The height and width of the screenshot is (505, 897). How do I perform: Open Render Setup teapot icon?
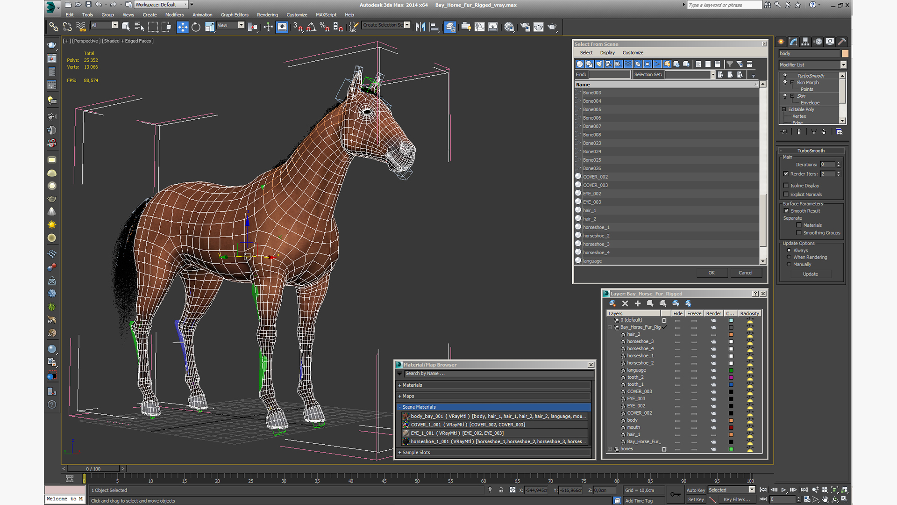[x=525, y=27]
